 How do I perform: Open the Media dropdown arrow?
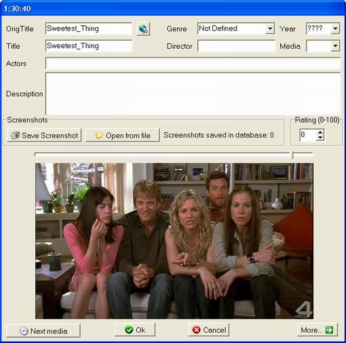tap(335, 46)
